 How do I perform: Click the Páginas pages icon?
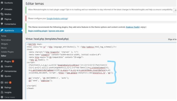pyautogui.click(x=2, y=19)
